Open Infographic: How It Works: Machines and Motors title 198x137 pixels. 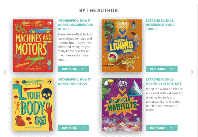[x=75, y=25]
